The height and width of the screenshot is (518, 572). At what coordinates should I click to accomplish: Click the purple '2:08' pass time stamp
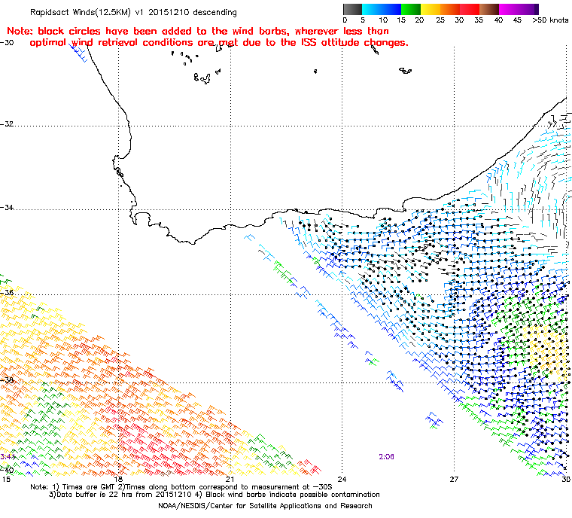click(386, 457)
